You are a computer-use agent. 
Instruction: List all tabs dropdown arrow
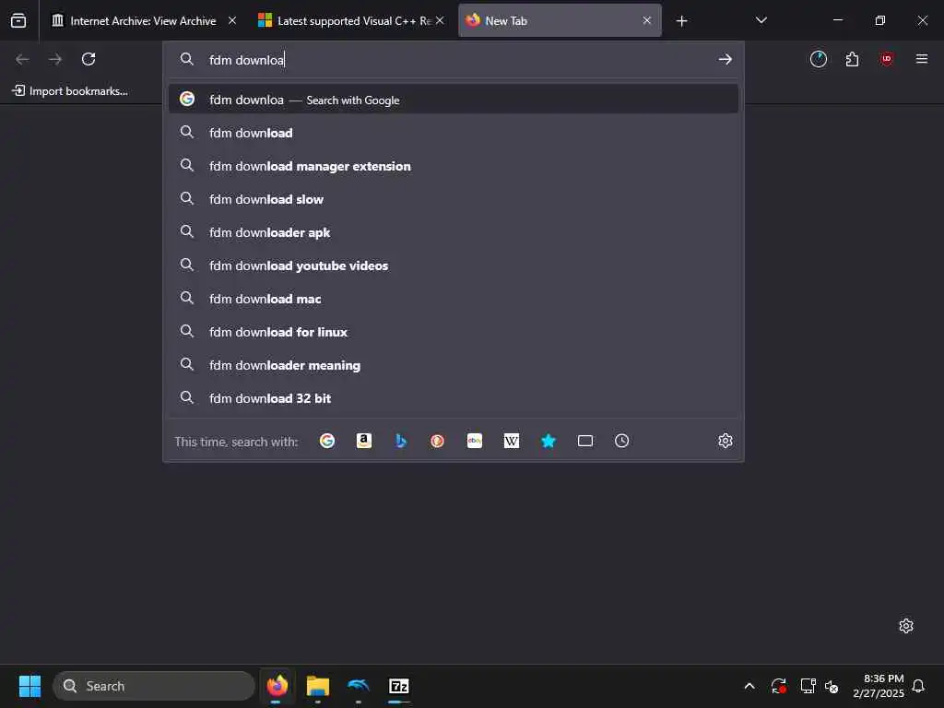[761, 20]
